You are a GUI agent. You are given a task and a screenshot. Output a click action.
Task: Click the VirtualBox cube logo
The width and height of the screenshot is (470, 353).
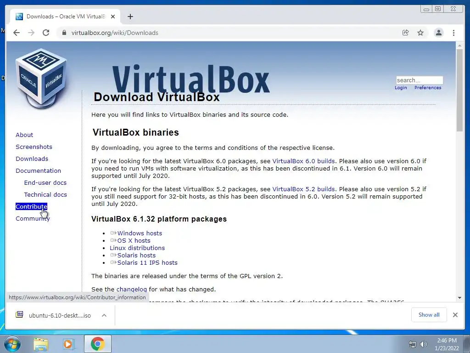coord(41,79)
